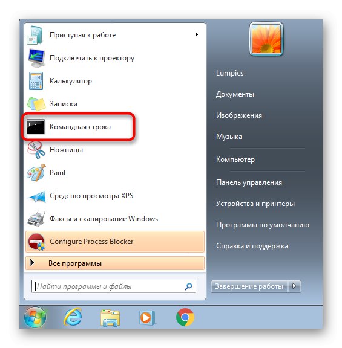This screenshot has width=342, height=348.
Task: Click the Найти программы и файлы search field
Action: [114, 286]
